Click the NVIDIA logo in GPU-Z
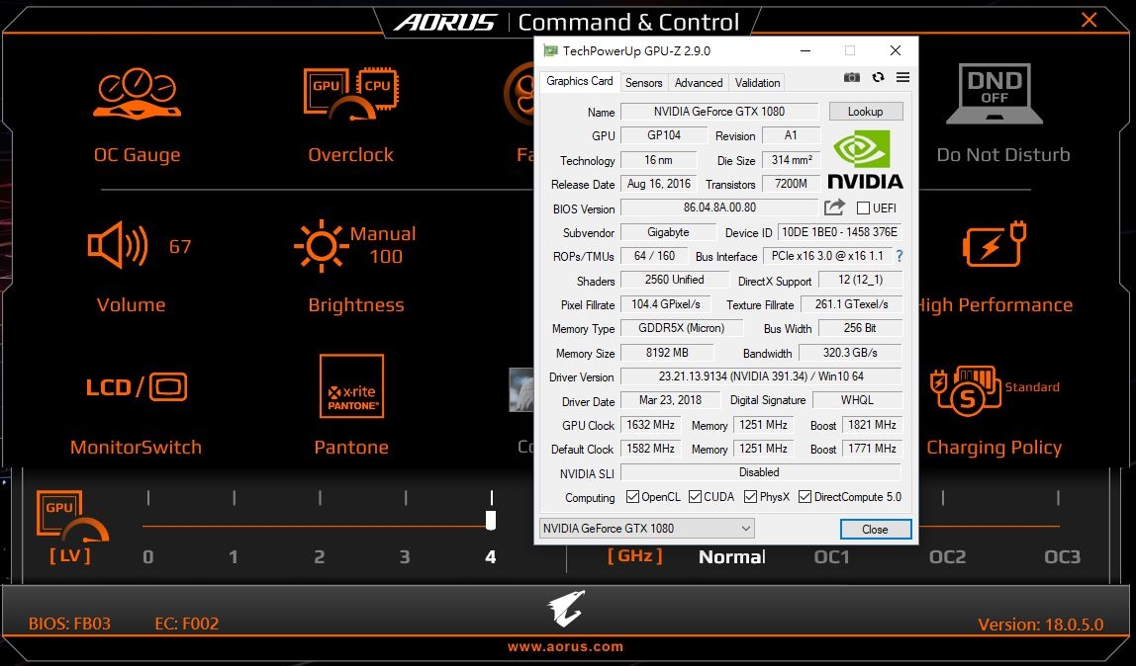This screenshot has height=666, width=1136. [x=865, y=160]
